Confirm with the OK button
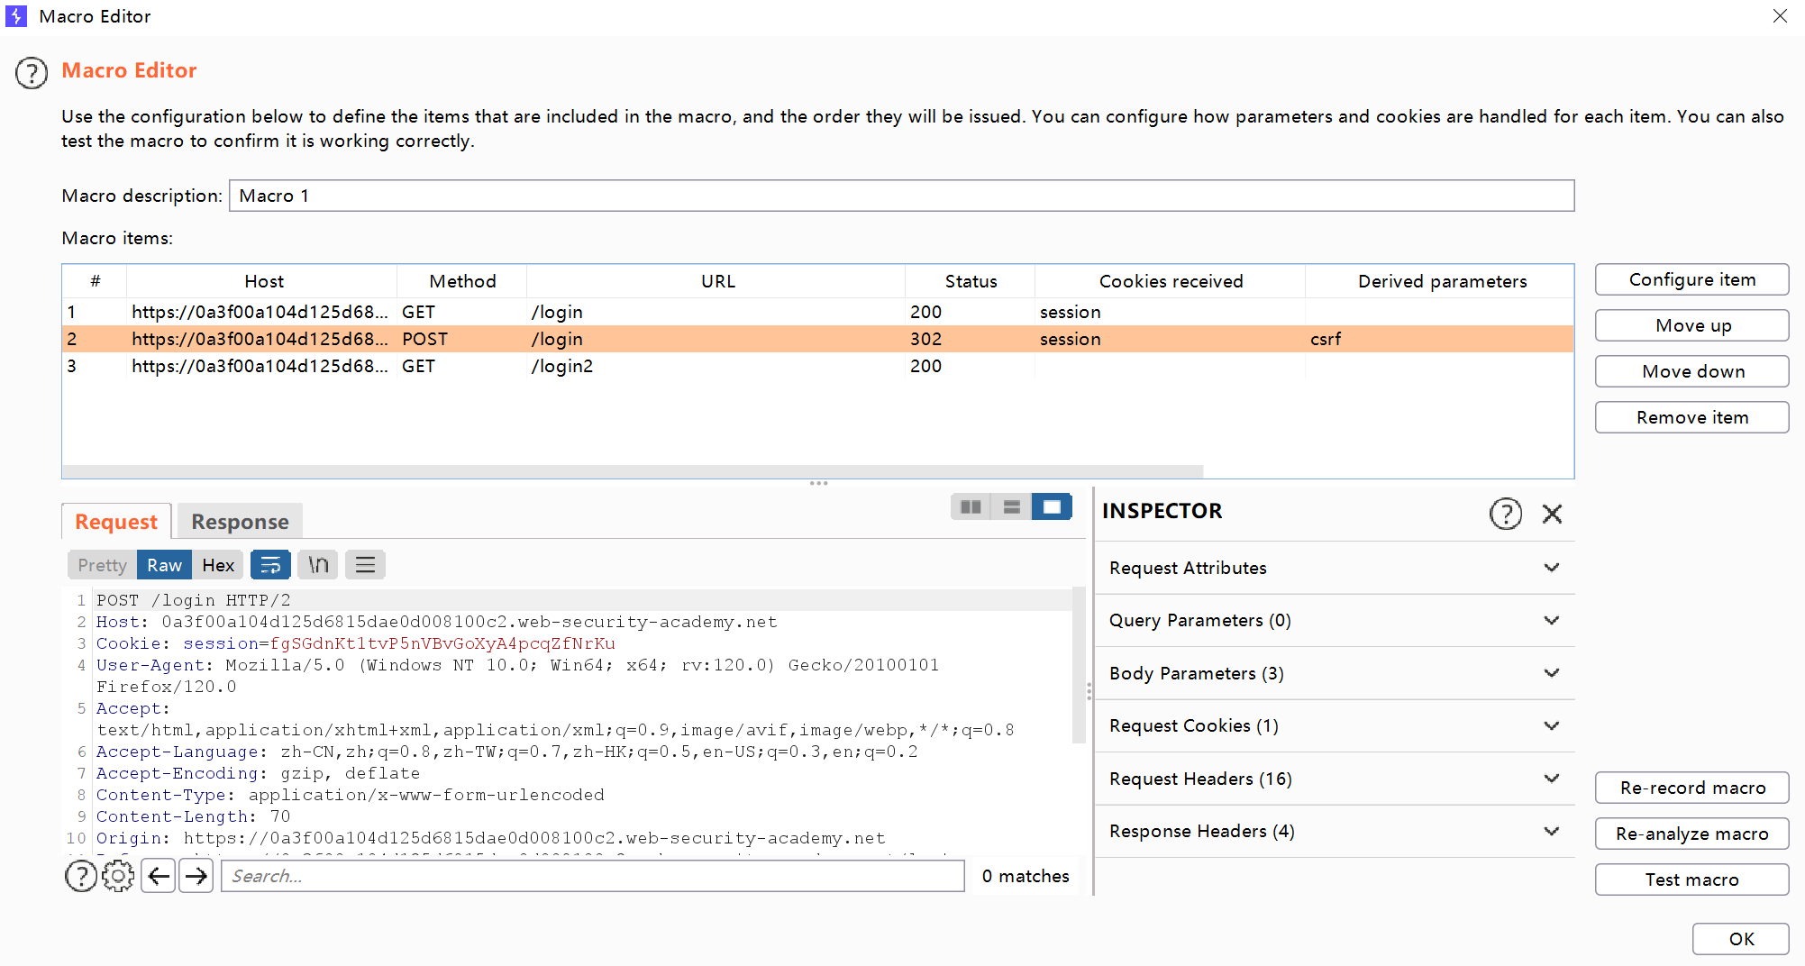The image size is (1805, 966). tap(1740, 939)
